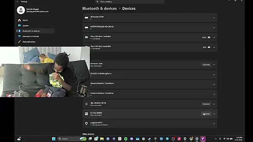Show hidden system tray icons

pos(216,139)
